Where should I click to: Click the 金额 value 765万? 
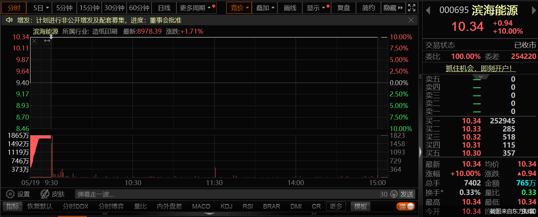point(526,183)
